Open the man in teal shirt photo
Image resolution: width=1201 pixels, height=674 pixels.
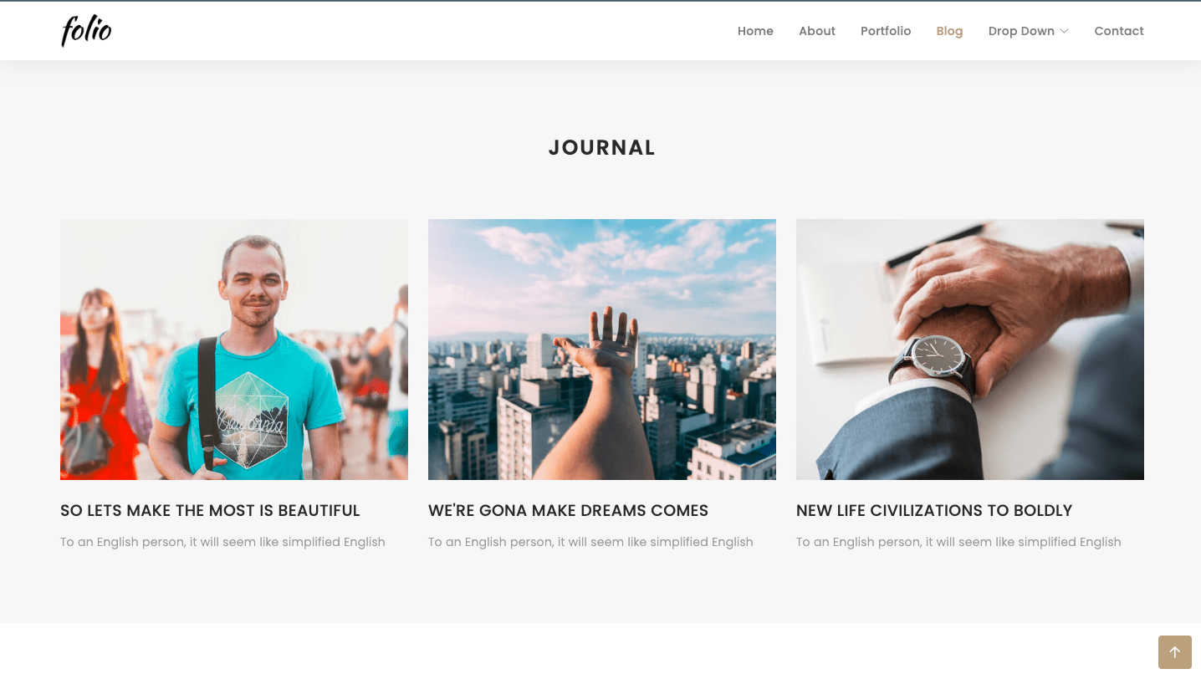pos(234,350)
